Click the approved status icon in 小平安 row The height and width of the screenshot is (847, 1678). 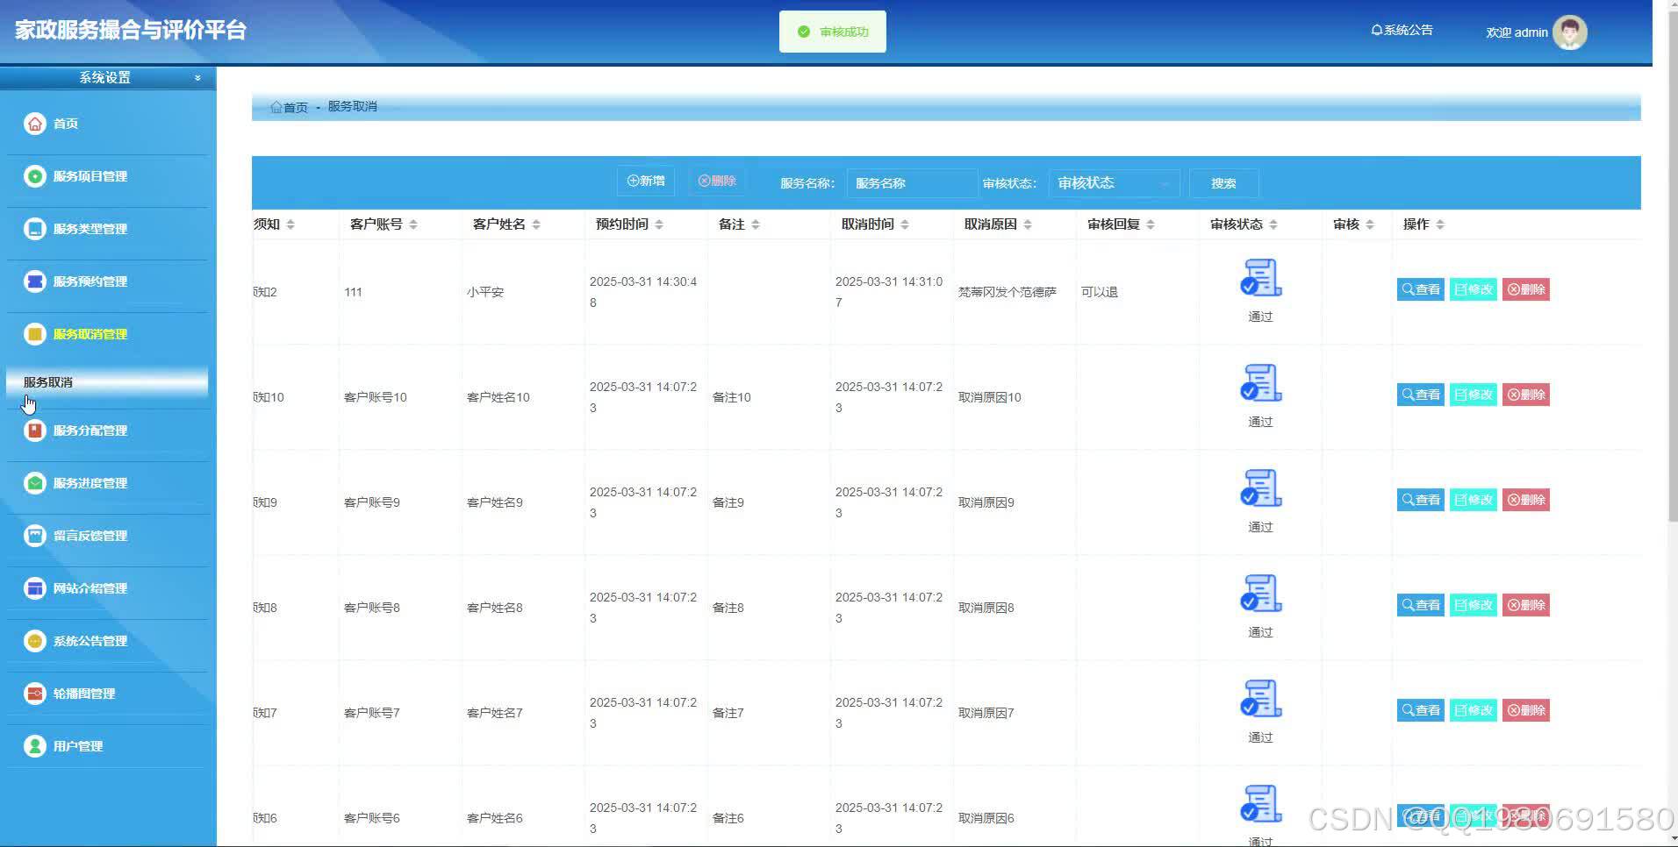pos(1260,278)
